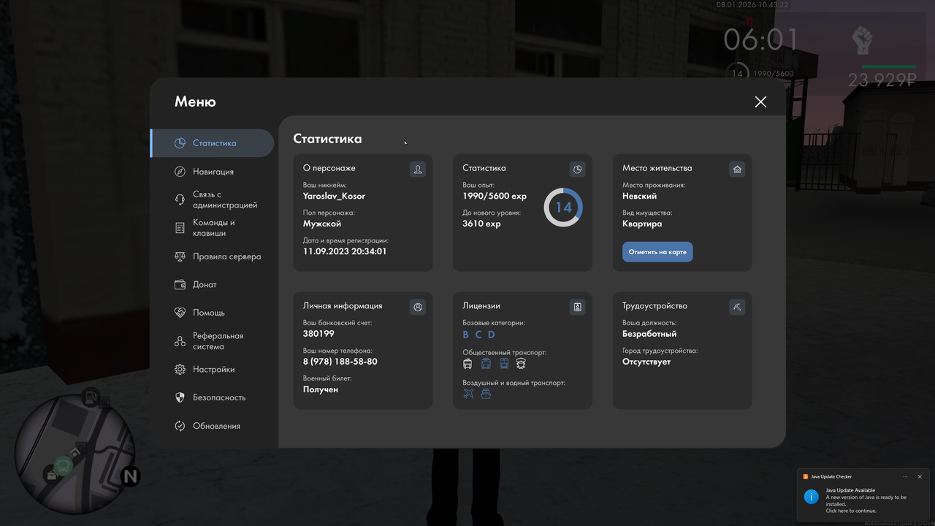
Task: Click the military ID status Получен
Action: (x=321, y=389)
